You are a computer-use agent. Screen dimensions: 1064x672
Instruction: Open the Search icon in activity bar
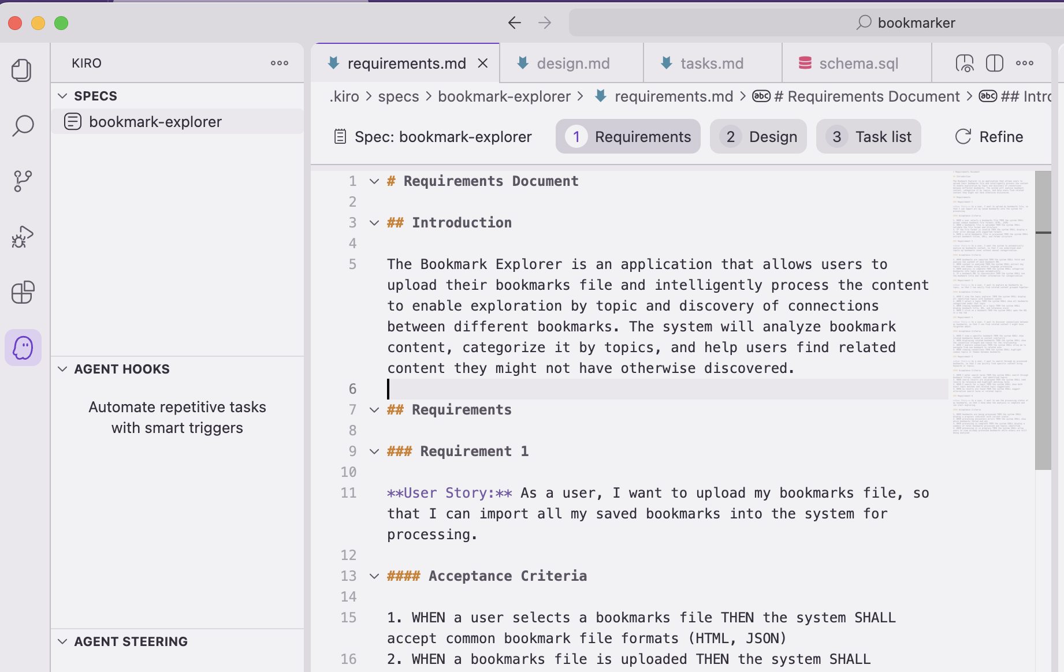tap(23, 125)
